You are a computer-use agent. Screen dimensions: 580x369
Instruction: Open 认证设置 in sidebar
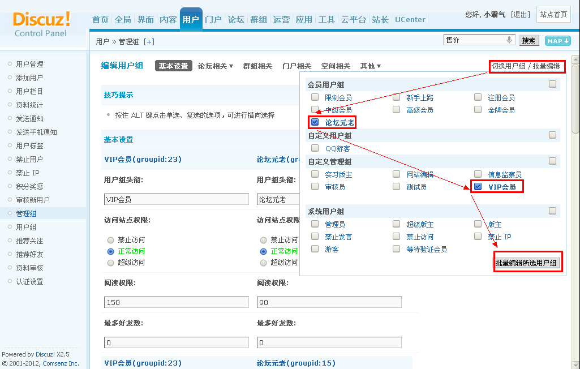click(x=29, y=282)
